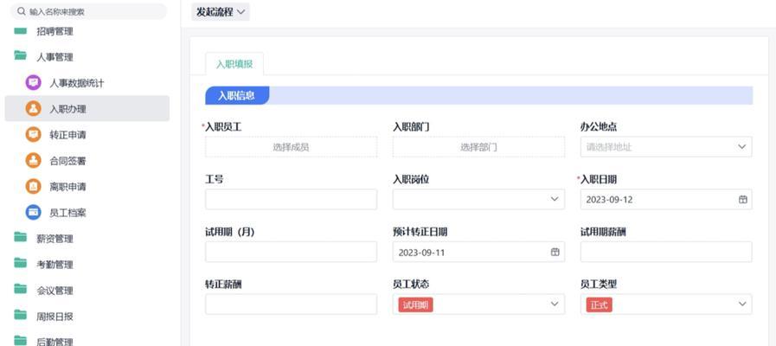Screen dimensions: 776x346
Task: Click the 员工档案 blue icon
Action: point(33,212)
